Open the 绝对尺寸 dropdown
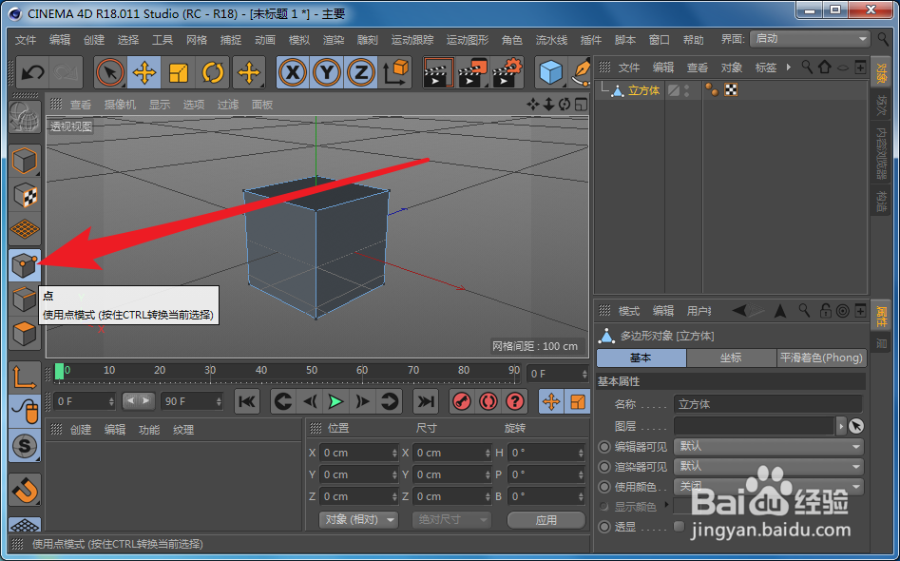Image resolution: width=900 pixels, height=561 pixels. click(451, 520)
